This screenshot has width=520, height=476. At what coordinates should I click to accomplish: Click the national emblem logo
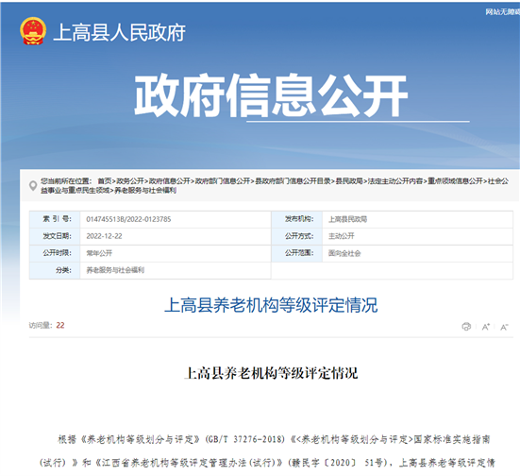[33, 31]
